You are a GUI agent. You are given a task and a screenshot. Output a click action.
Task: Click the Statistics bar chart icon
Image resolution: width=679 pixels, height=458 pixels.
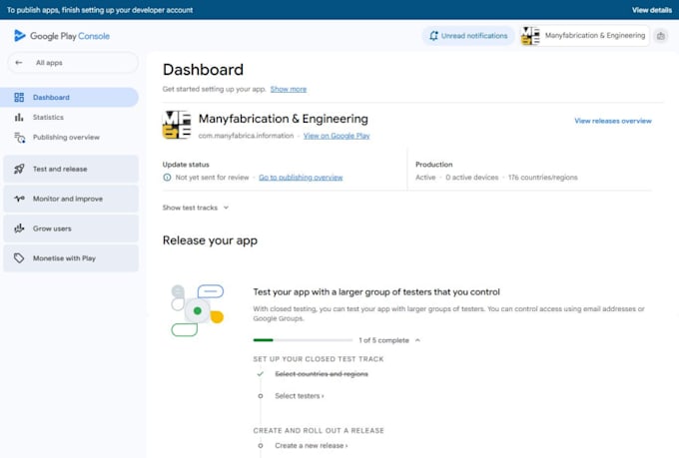[19, 118]
